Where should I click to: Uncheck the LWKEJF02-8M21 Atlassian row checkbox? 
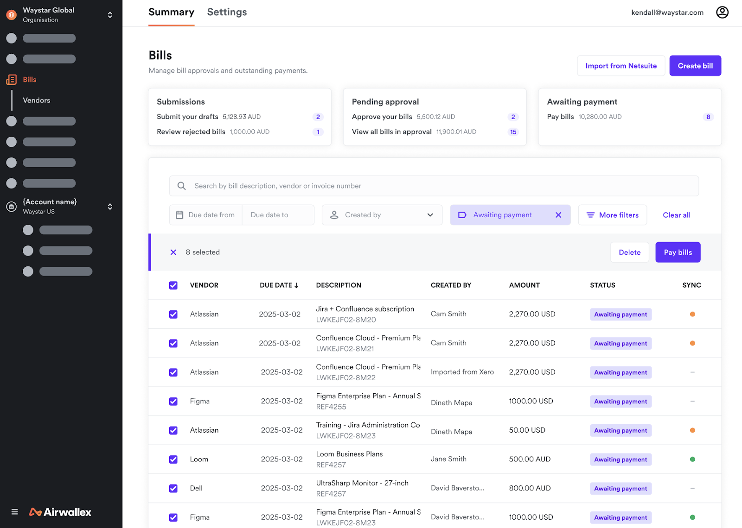173,343
